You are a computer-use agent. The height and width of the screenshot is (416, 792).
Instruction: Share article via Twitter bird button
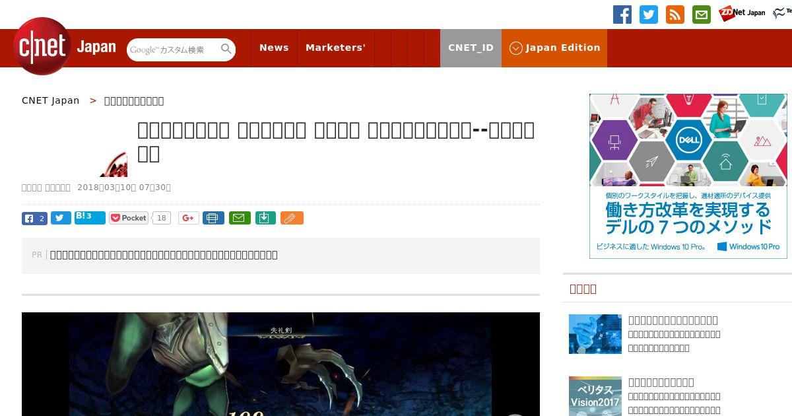61,218
